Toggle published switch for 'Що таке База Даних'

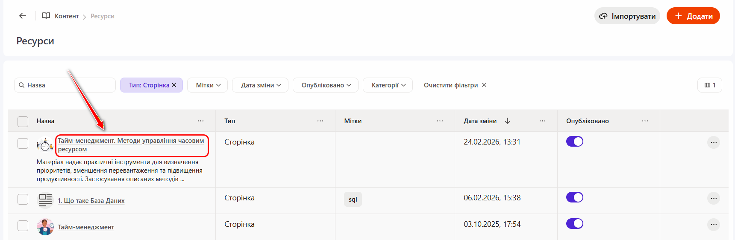tap(574, 197)
